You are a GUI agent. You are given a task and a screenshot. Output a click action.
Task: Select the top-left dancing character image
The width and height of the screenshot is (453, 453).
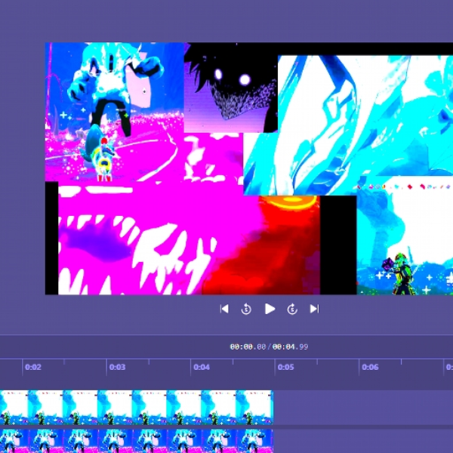(x=115, y=112)
